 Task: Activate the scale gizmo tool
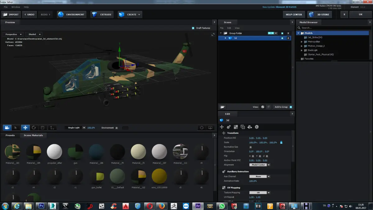coord(43,128)
